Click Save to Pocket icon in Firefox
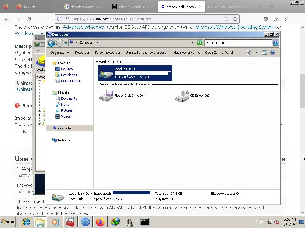Screen dimensions: 305x228 (x=266, y=19)
